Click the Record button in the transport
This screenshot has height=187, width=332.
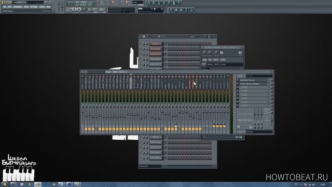click(84, 9)
